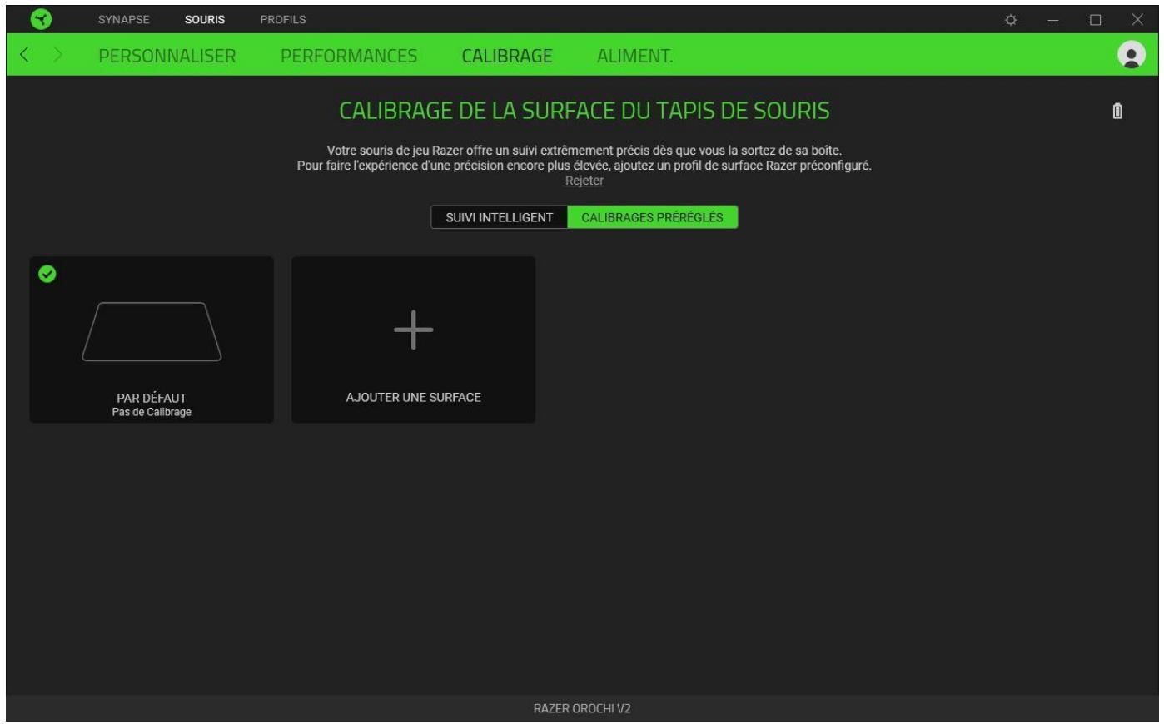Maximize the Synapse window
1164x724 pixels.
[x=1096, y=20]
